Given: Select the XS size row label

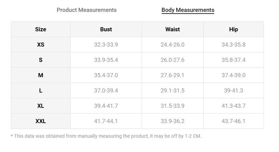Looking at the screenshot, I should pyautogui.click(x=40, y=45).
